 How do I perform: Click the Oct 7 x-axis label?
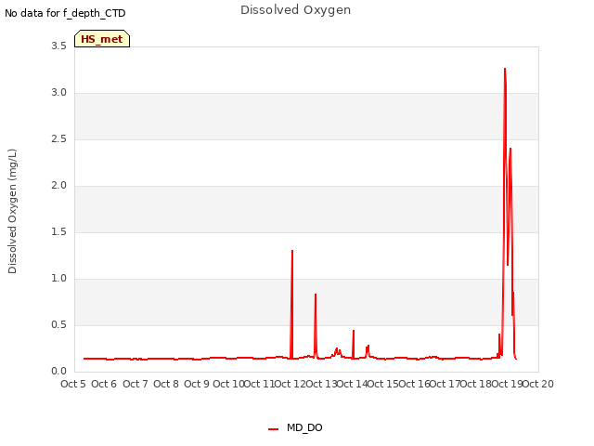pos(135,384)
